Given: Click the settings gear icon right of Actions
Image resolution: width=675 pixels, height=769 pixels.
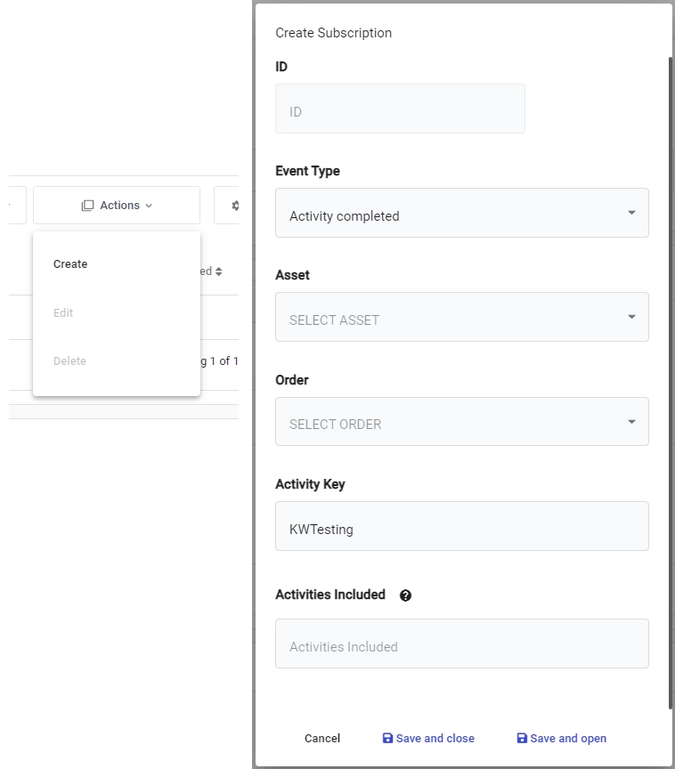Looking at the screenshot, I should (x=235, y=206).
